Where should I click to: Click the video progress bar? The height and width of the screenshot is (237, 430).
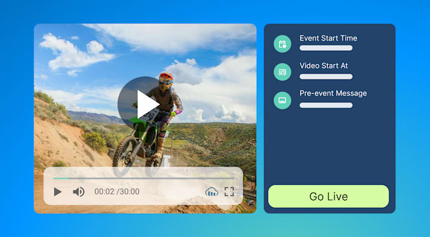pos(144,178)
